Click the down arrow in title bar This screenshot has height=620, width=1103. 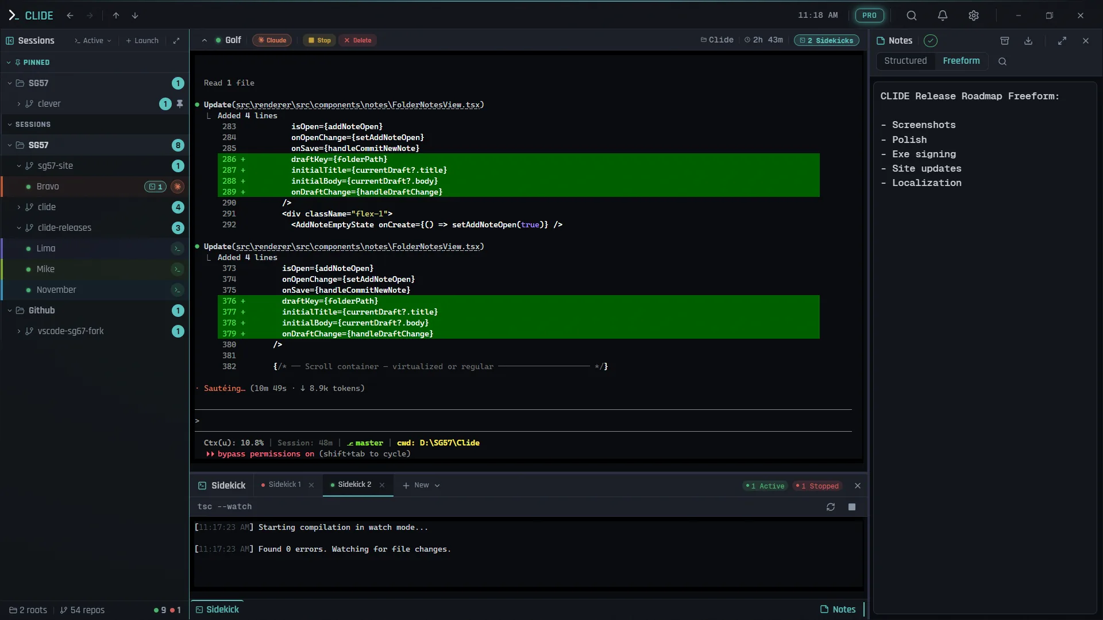tap(135, 15)
